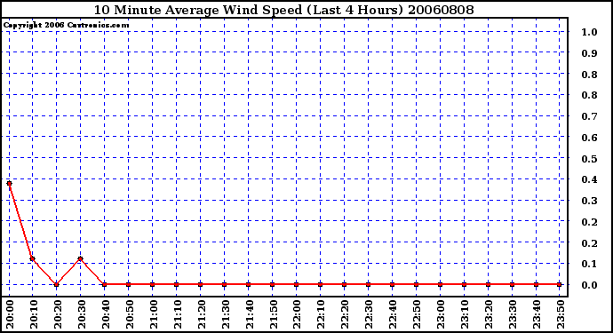
Task: Click the final data point at 23:50
Action: (x=560, y=284)
